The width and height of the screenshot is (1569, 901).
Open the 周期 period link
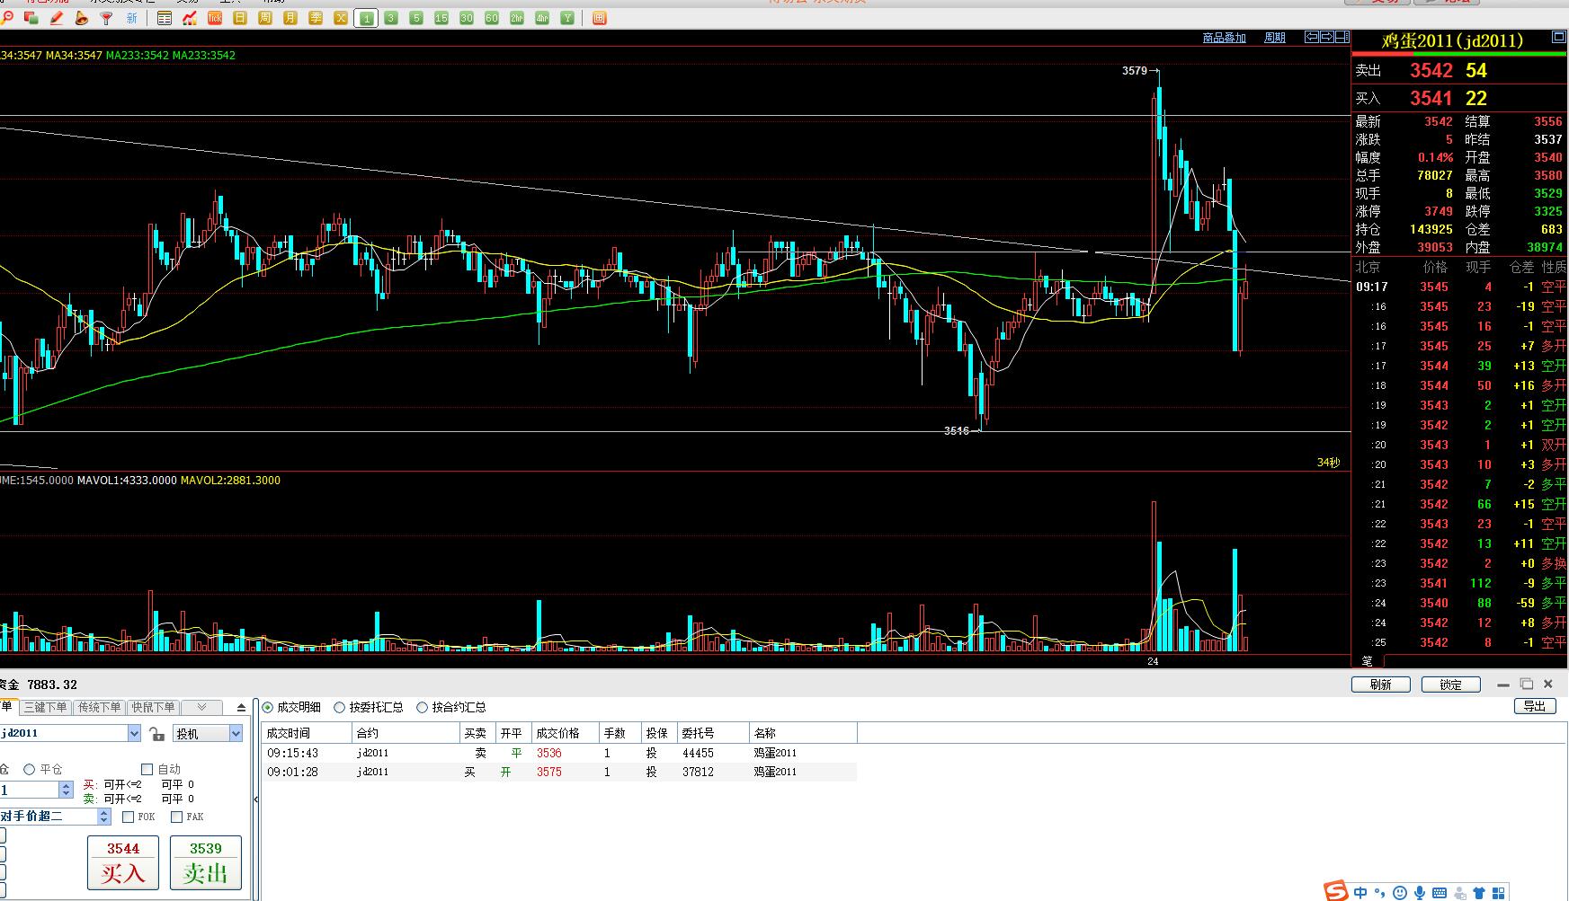pos(1275,38)
